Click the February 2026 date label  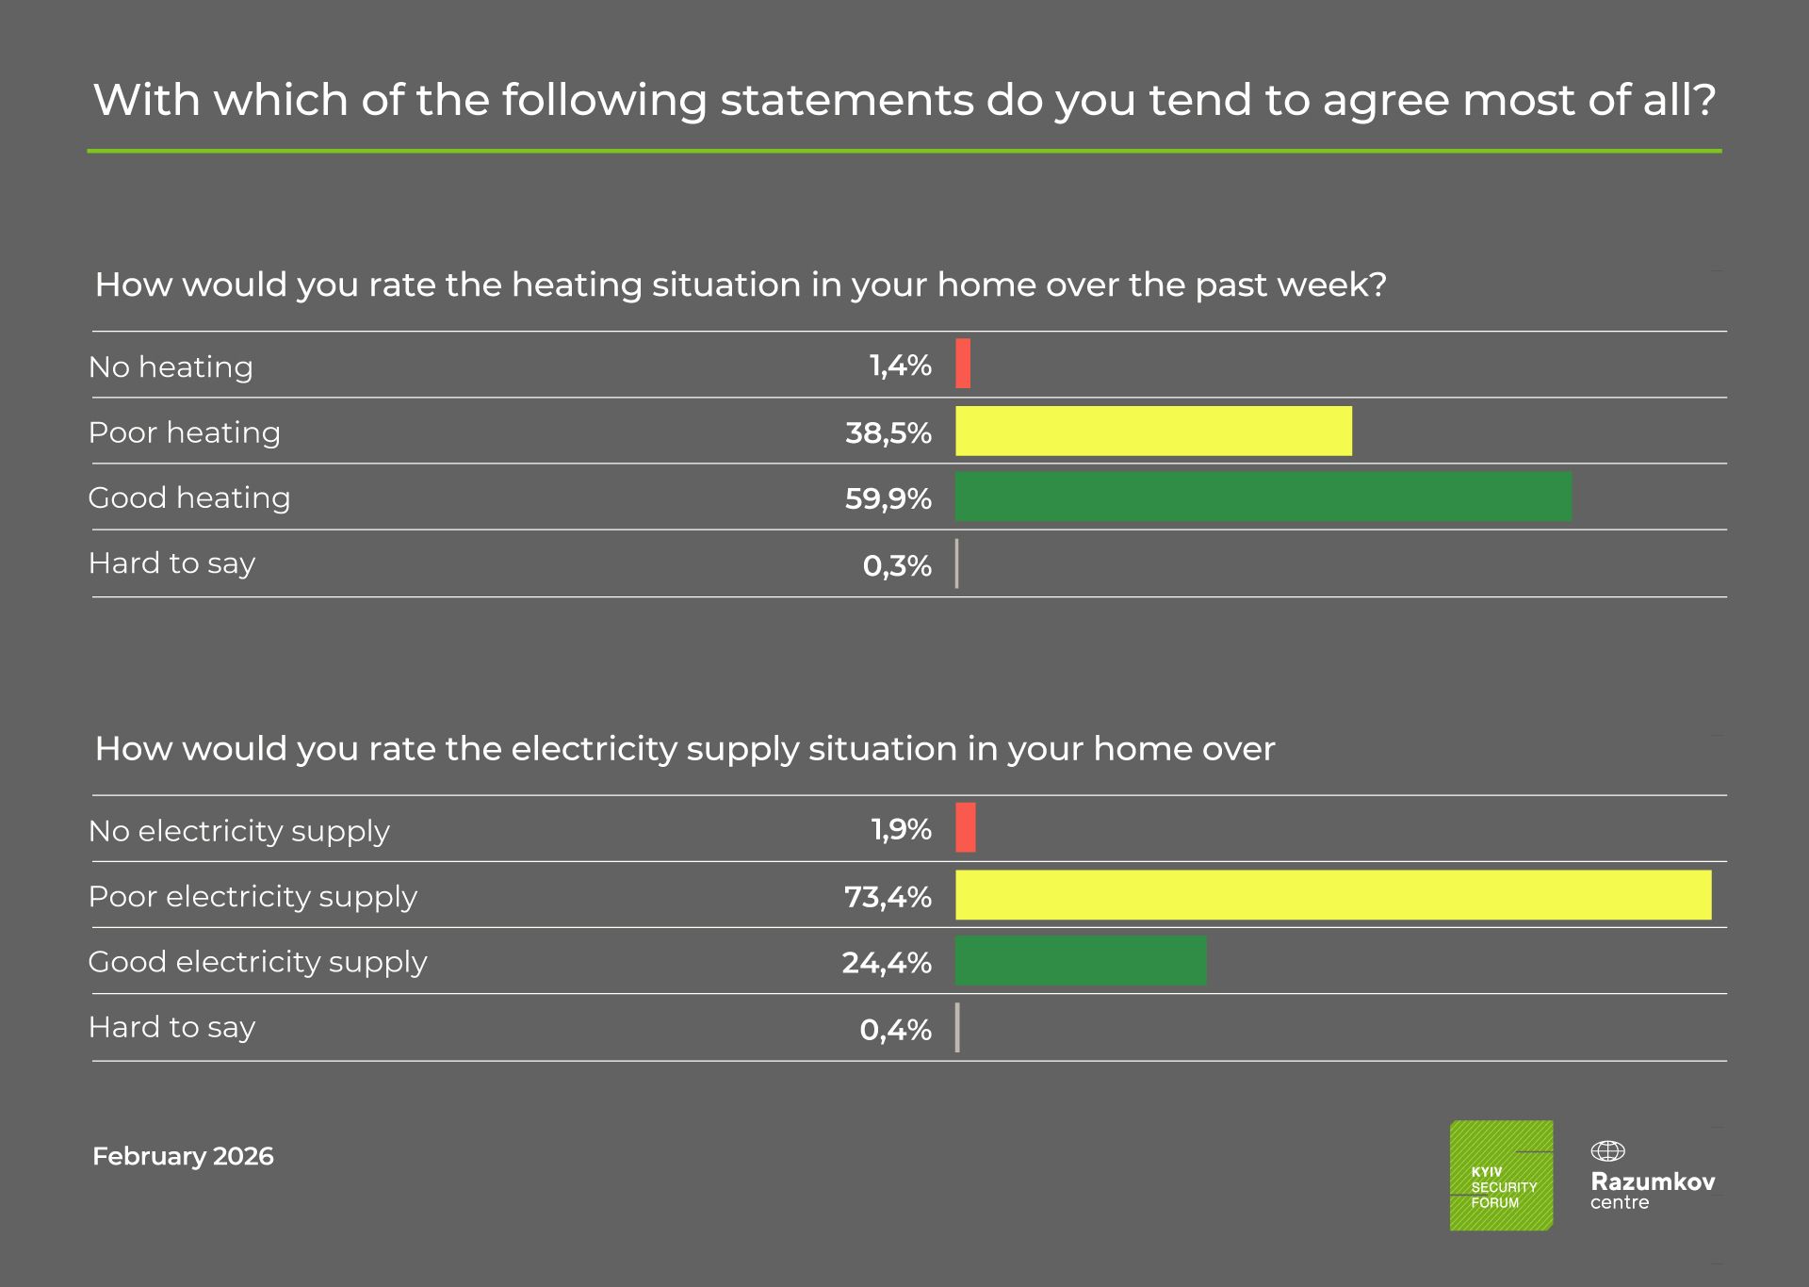point(183,1156)
